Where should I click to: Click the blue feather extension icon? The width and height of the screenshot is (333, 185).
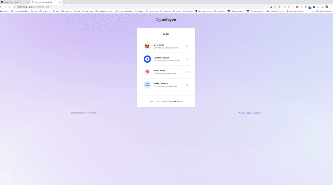click(289, 7)
